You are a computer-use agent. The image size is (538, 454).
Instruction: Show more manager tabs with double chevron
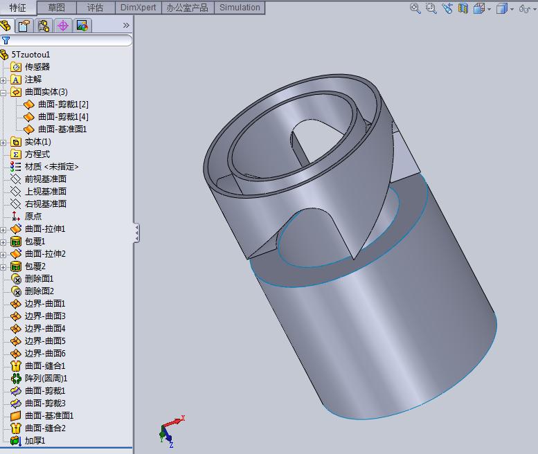[x=126, y=26]
